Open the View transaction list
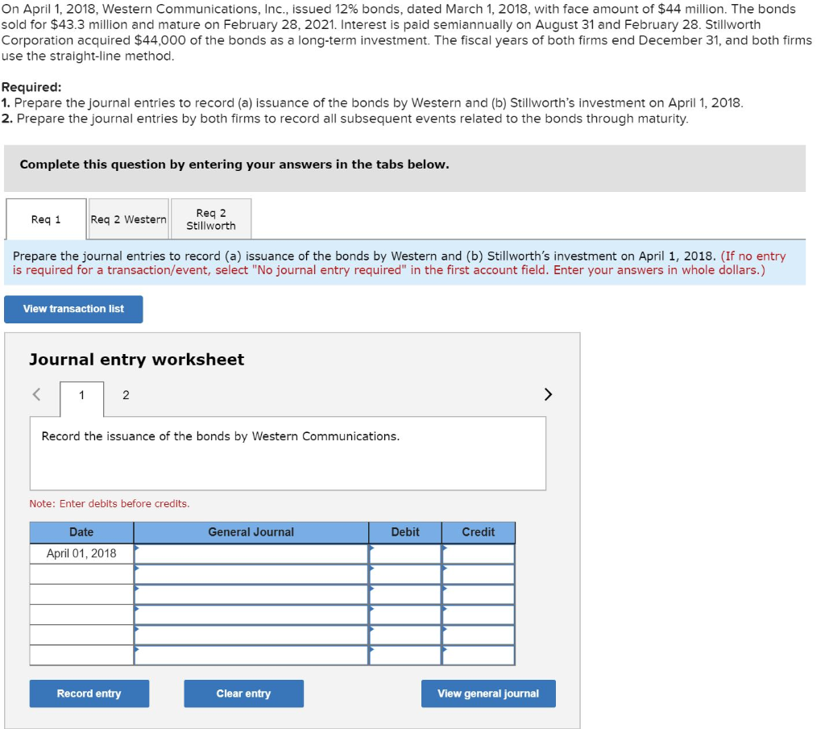825x729 pixels. (73, 309)
